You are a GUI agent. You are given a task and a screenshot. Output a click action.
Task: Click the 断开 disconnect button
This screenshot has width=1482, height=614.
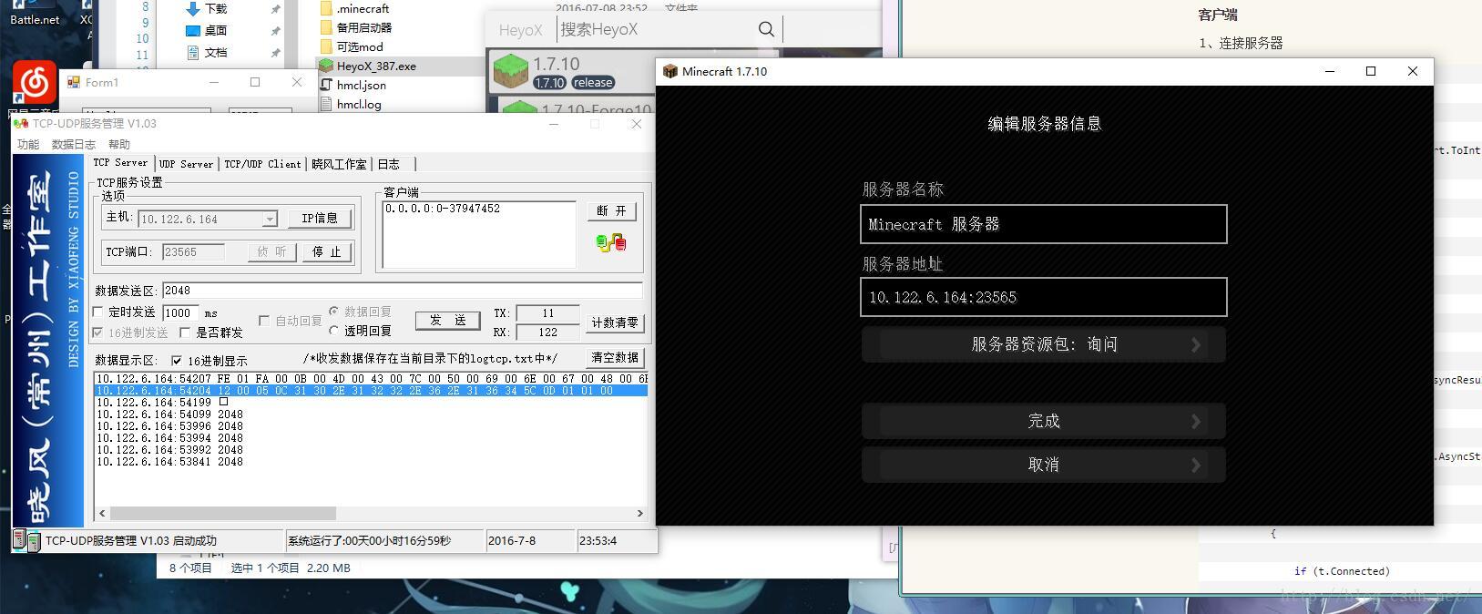point(612,210)
